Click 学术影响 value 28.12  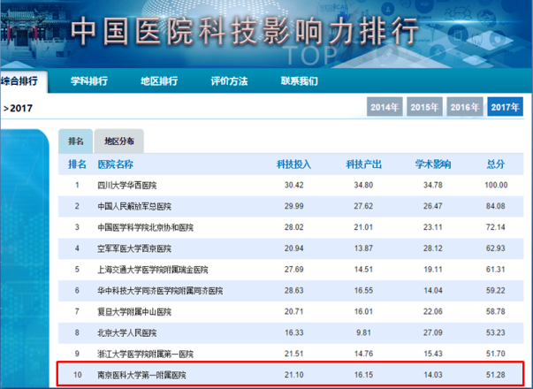(433, 248)
